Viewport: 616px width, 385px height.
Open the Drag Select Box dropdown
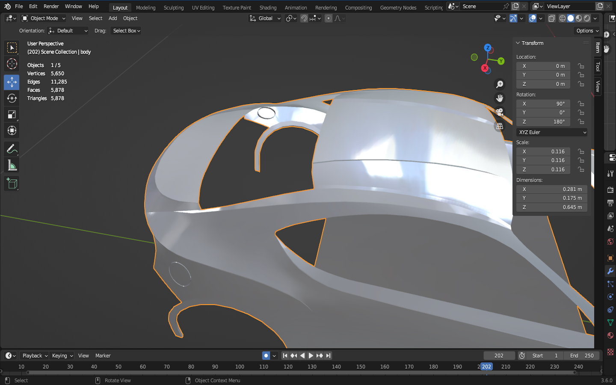pyautogui.click(x=126, y=31)
